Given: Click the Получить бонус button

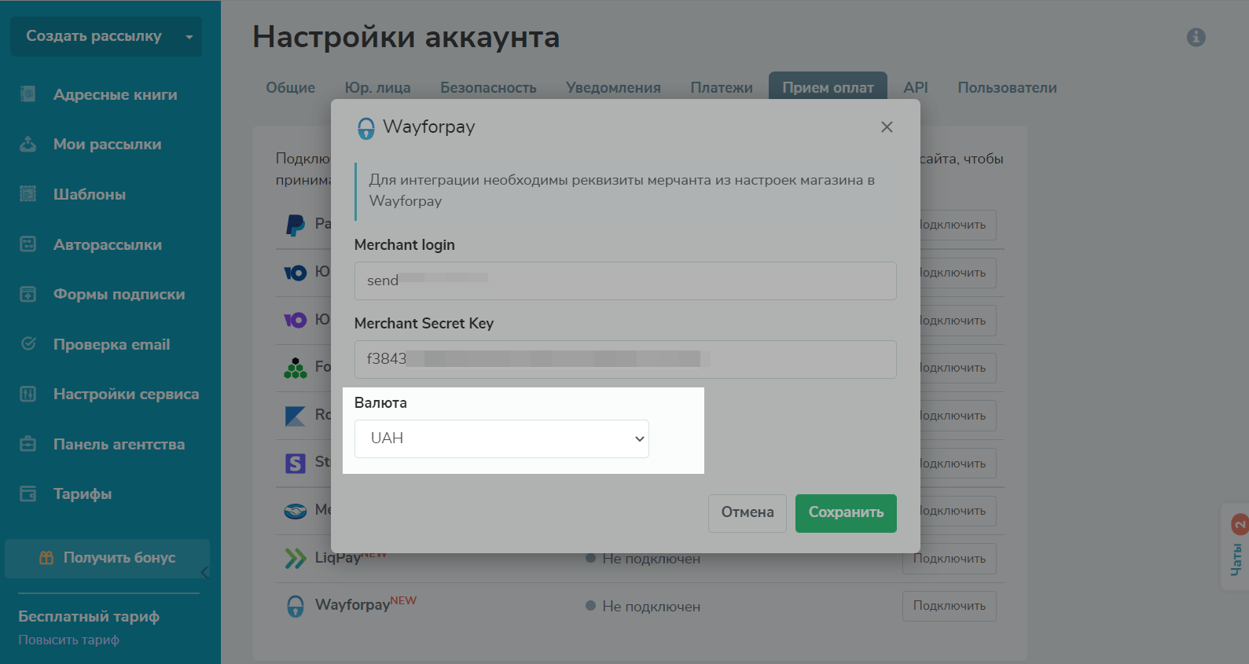Looking at the screenshot, I should [107, 558].
